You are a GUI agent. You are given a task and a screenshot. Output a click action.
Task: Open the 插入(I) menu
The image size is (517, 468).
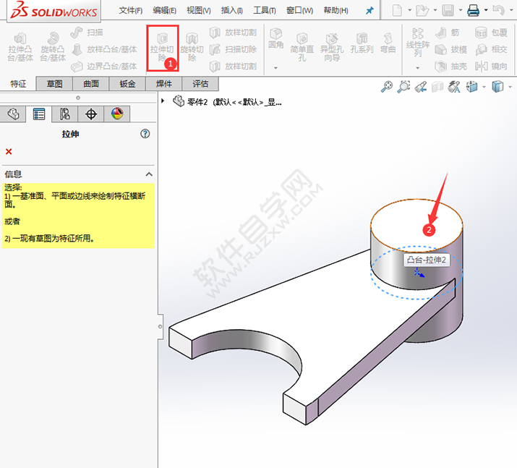pos(232,11)
